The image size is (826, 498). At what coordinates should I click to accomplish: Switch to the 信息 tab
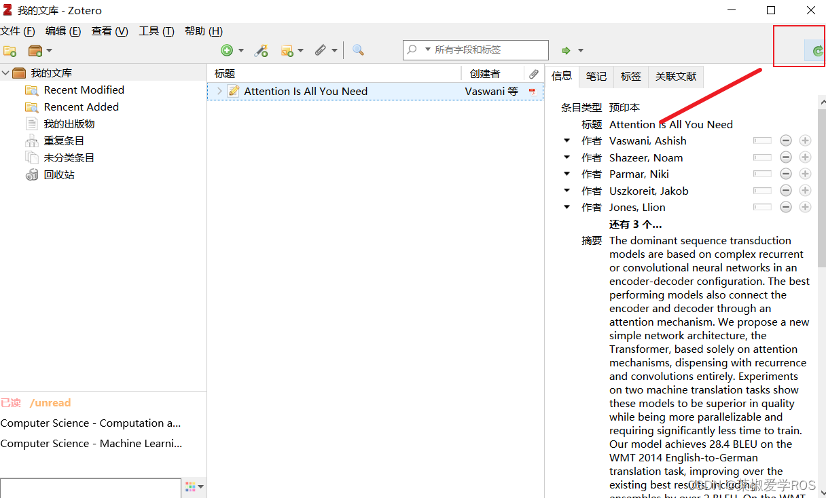562,76
